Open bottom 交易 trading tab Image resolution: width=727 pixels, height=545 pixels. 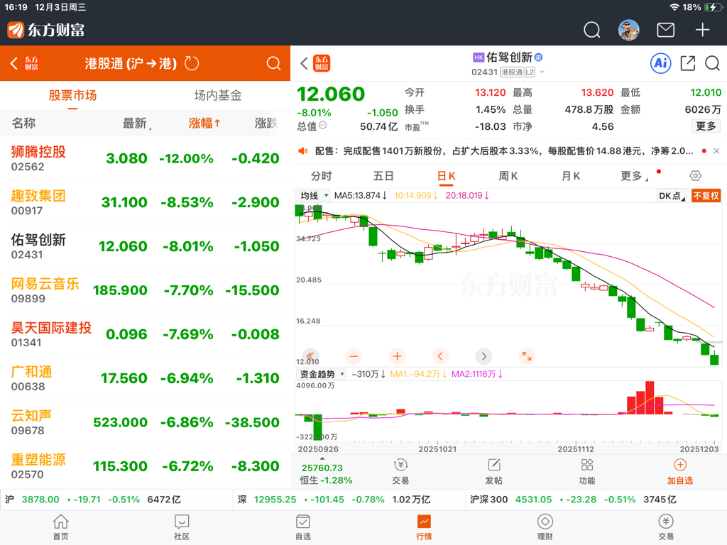click(666, 527)
